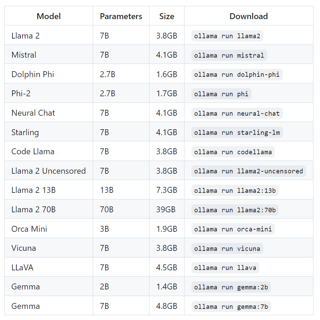The image size is (320, 320).
Task: Select the Phi-2 model name
Action: click(21, 93)
